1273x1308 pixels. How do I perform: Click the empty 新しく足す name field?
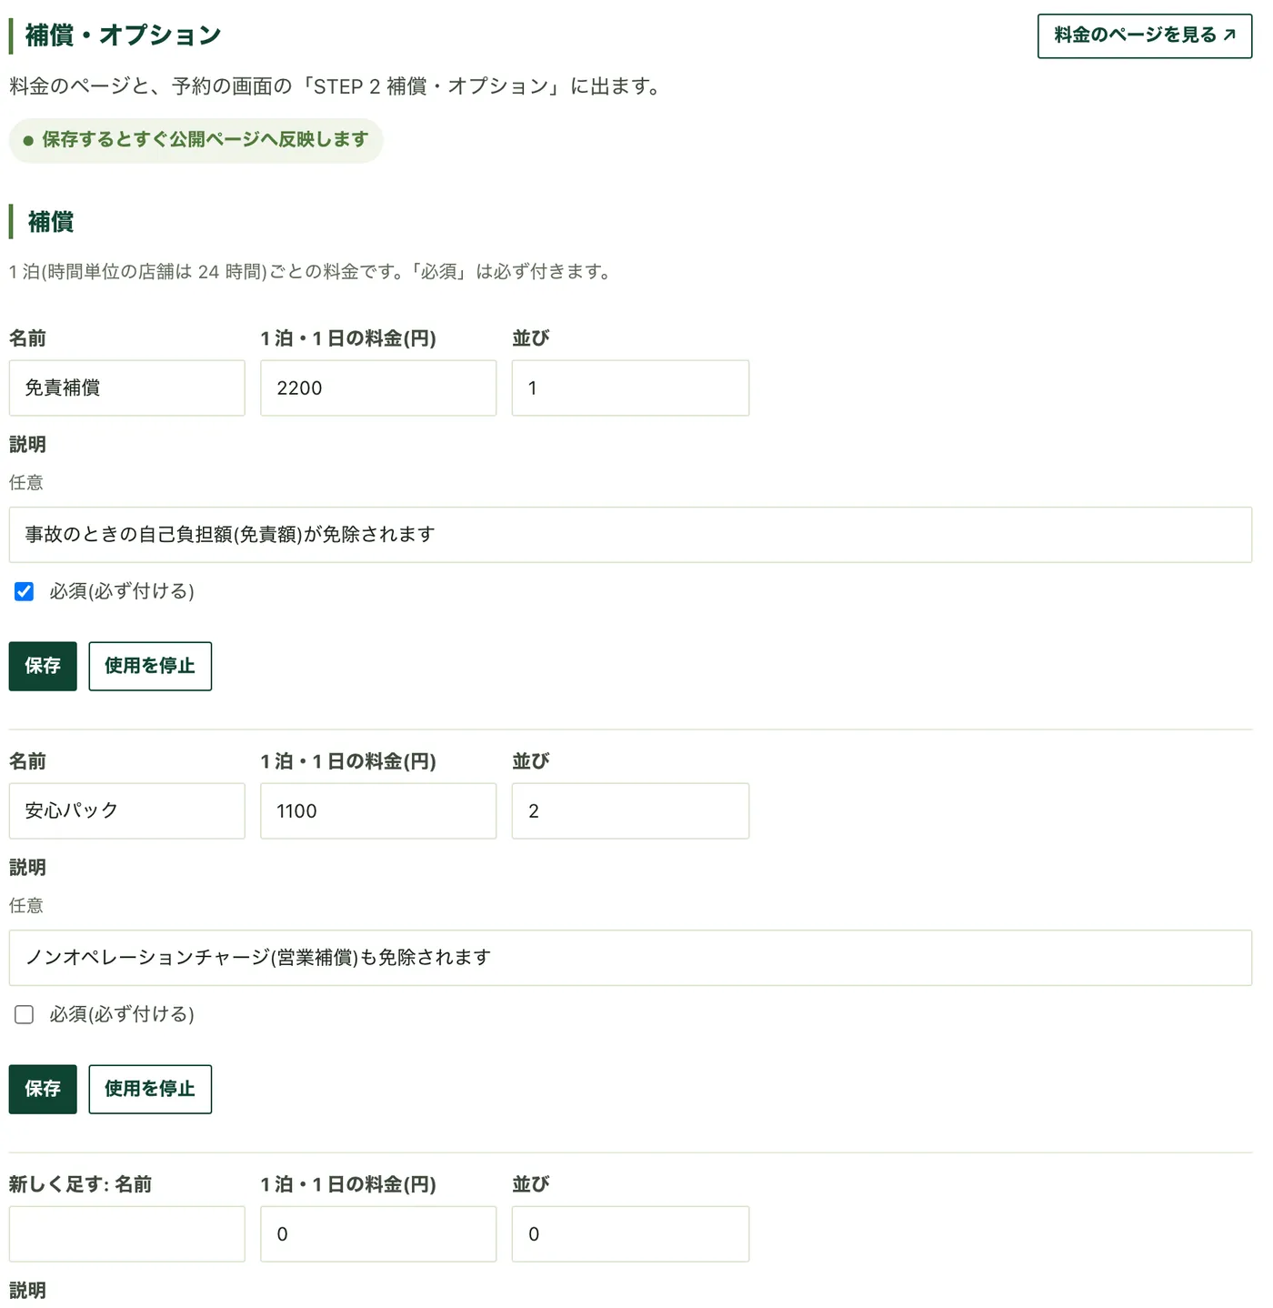[x=127, y=1233]
